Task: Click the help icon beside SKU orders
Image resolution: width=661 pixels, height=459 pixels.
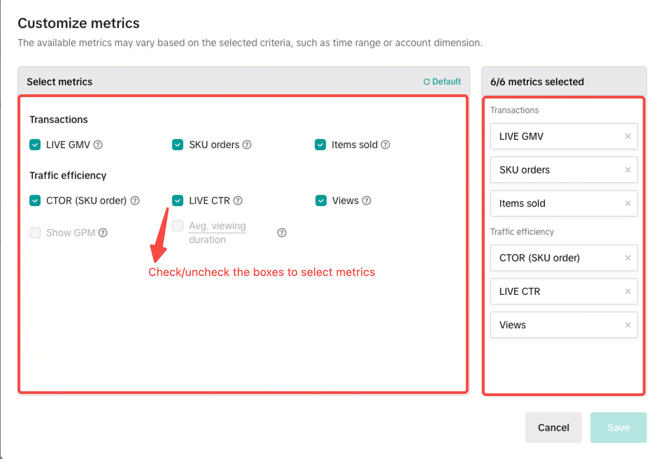Action: tap(247, 145)
